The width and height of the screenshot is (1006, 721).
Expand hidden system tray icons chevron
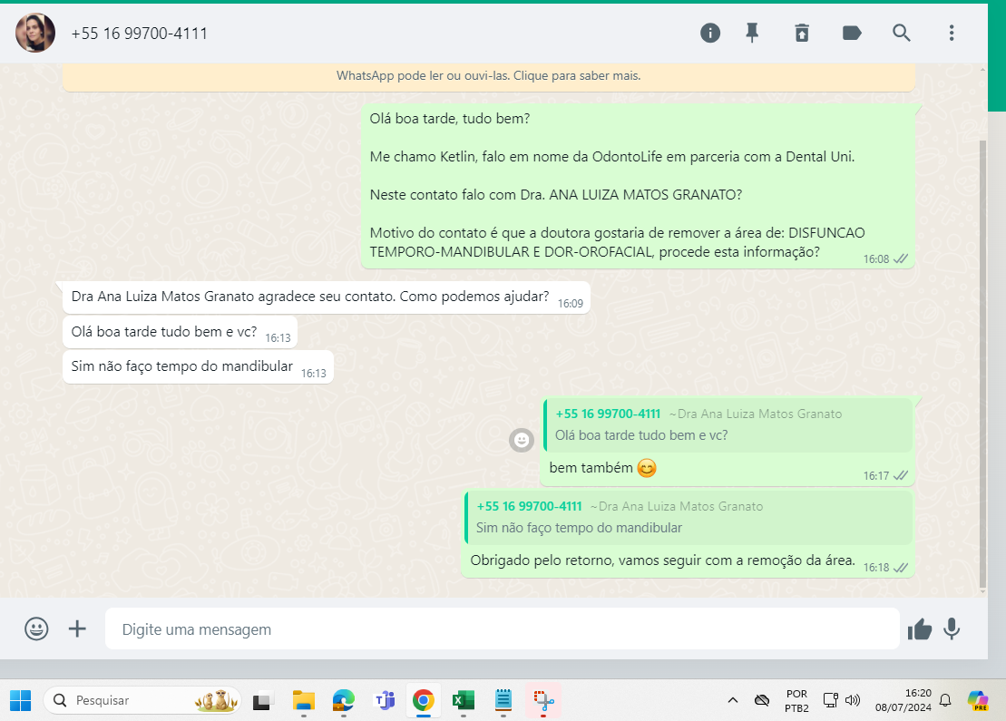coord(733,700)
